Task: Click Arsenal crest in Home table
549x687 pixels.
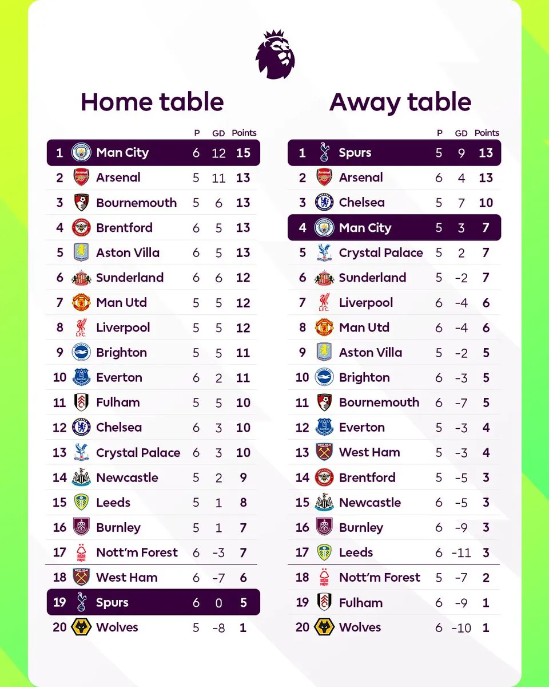Action: click(81, 177)
